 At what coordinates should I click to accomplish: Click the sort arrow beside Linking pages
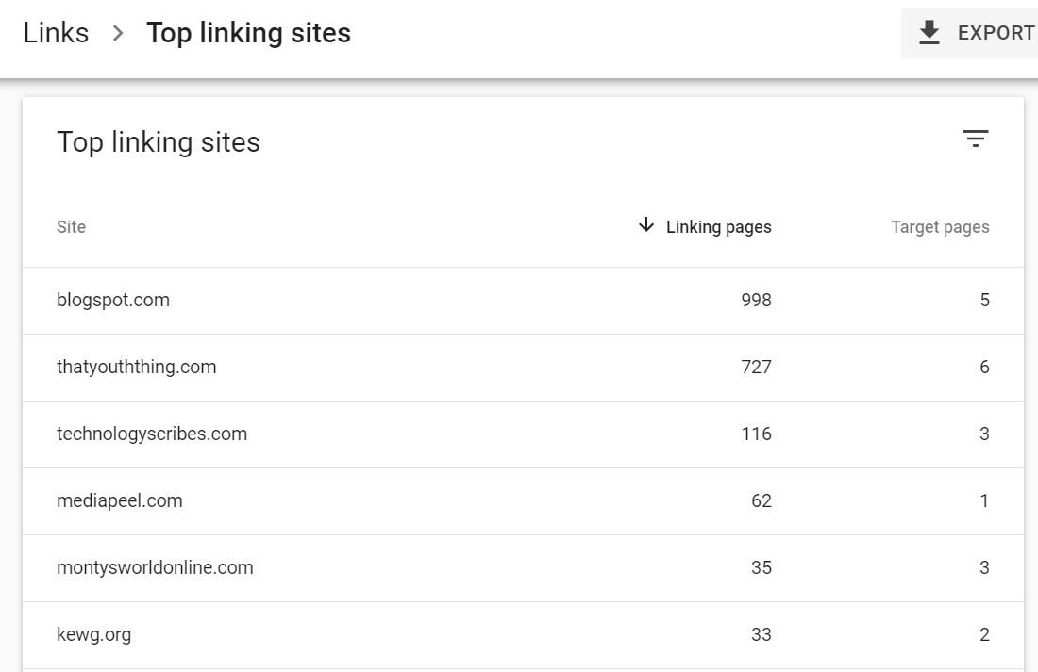click(646, 225)
